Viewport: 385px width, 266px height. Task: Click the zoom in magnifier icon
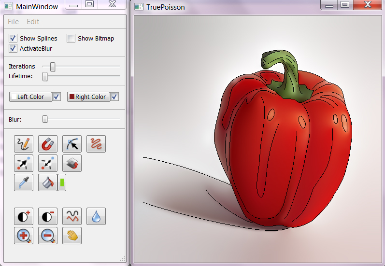(24, 236)
